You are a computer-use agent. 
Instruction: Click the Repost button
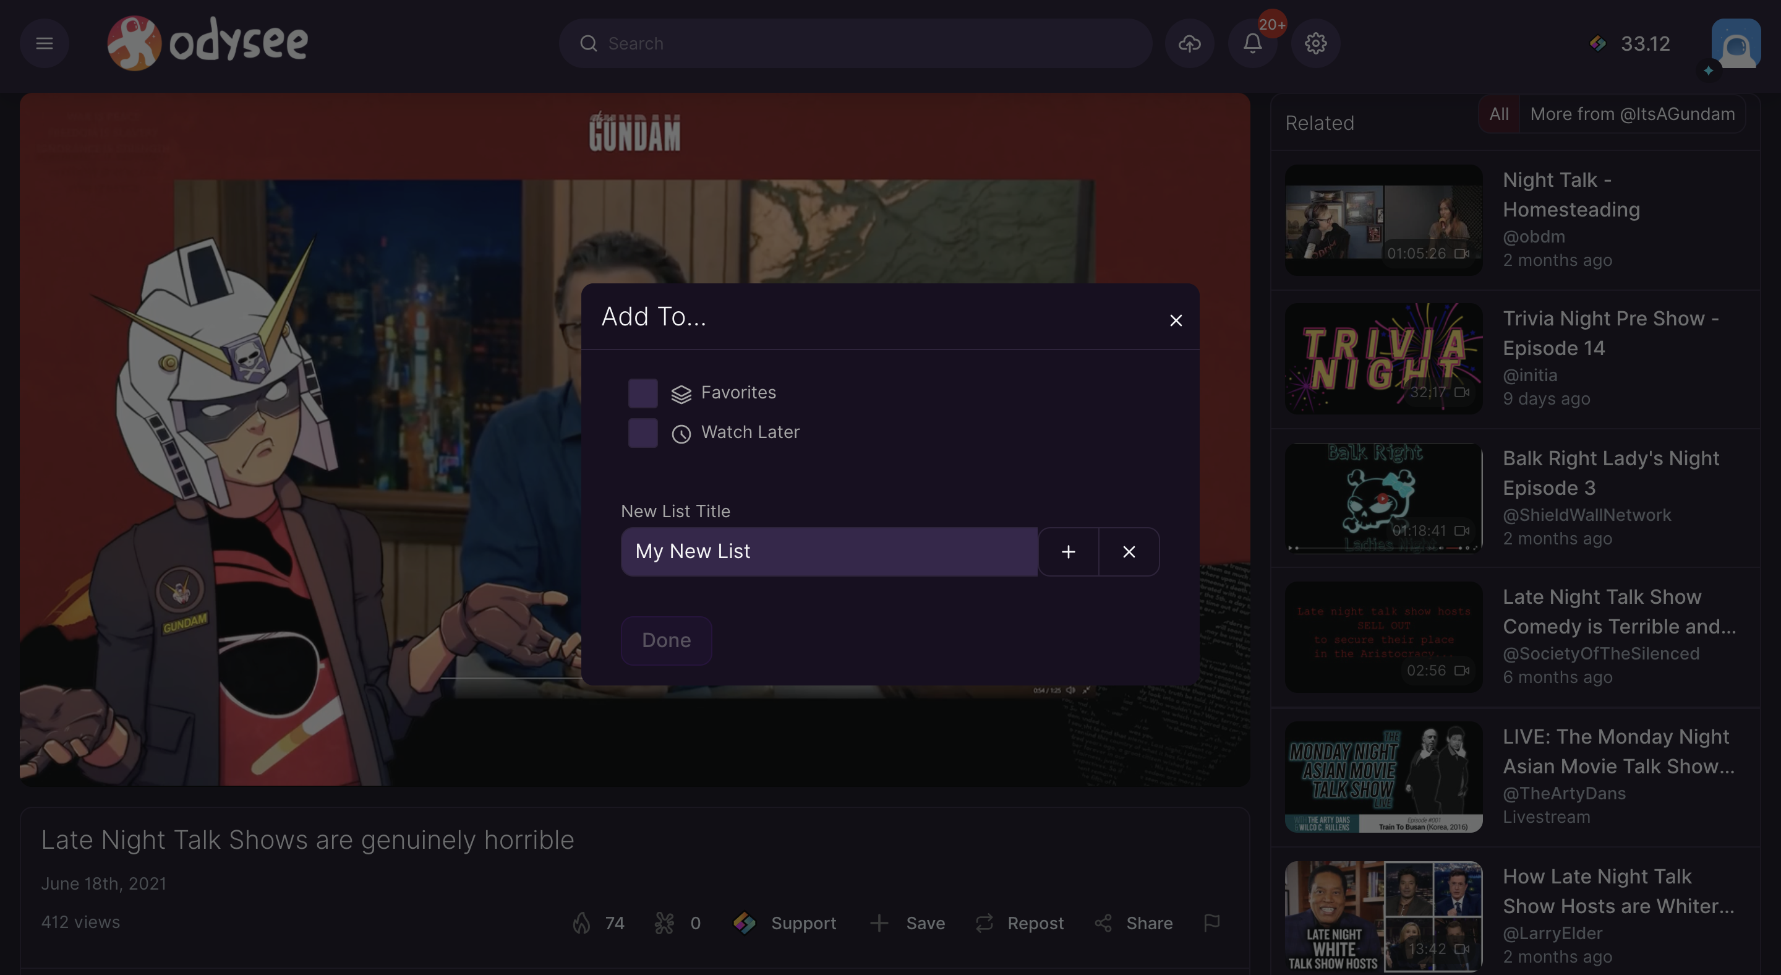point(1019,923)
